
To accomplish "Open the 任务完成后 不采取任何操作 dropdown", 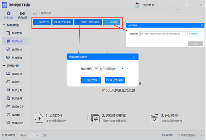I will tap(190, 135).
